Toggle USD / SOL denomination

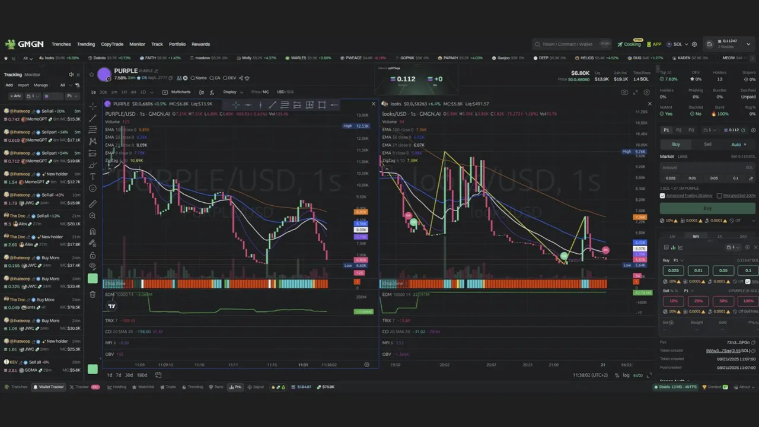pos(285,92)
